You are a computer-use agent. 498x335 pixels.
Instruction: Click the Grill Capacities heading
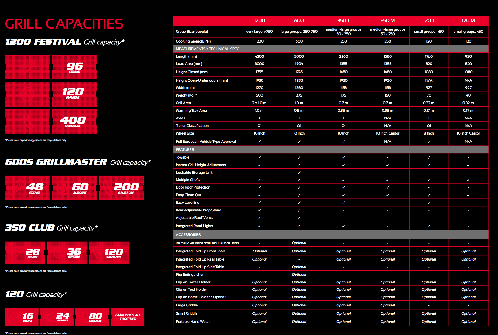64,24
